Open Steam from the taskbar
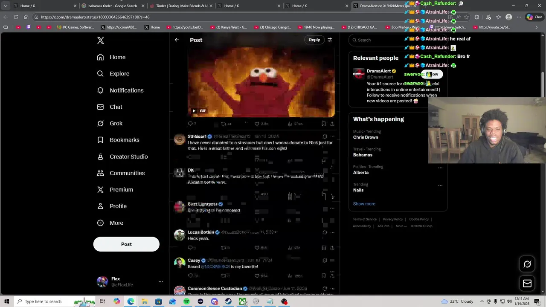Viewport: 546px width, 307px height. tap(228, 301)
